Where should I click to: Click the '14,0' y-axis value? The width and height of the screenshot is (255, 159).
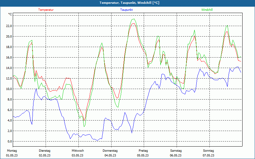pos(9,68)
